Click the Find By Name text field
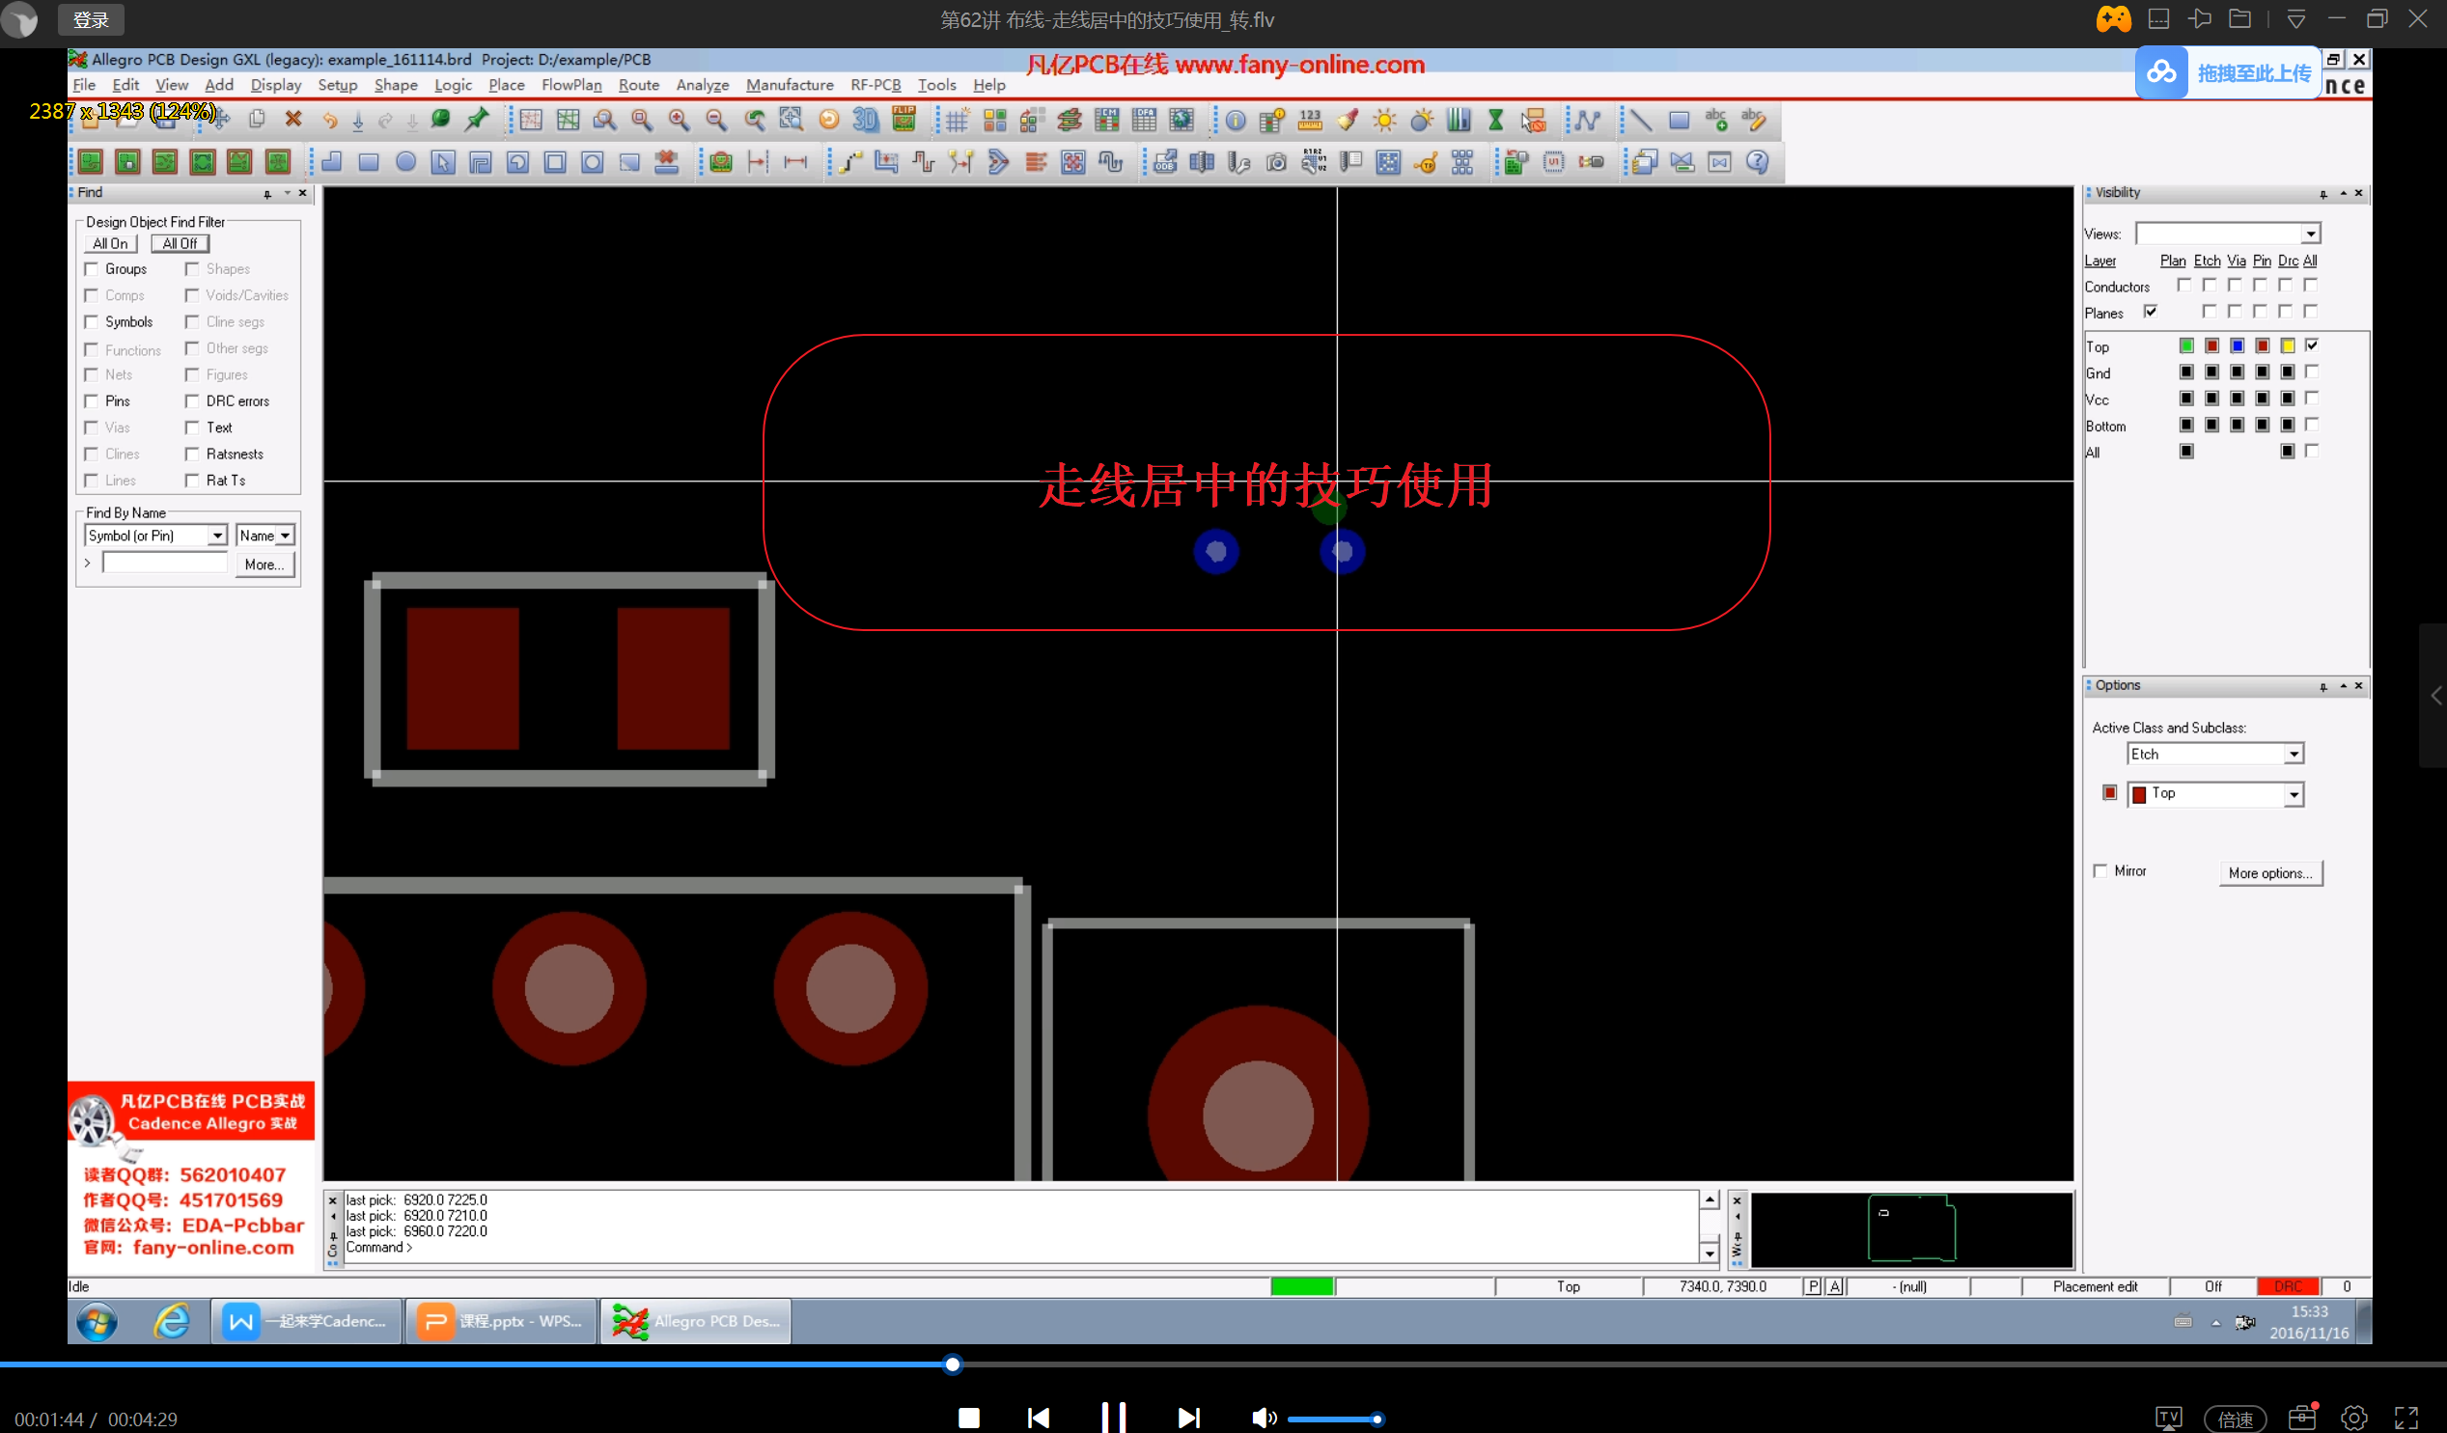 tap(165, 564)
